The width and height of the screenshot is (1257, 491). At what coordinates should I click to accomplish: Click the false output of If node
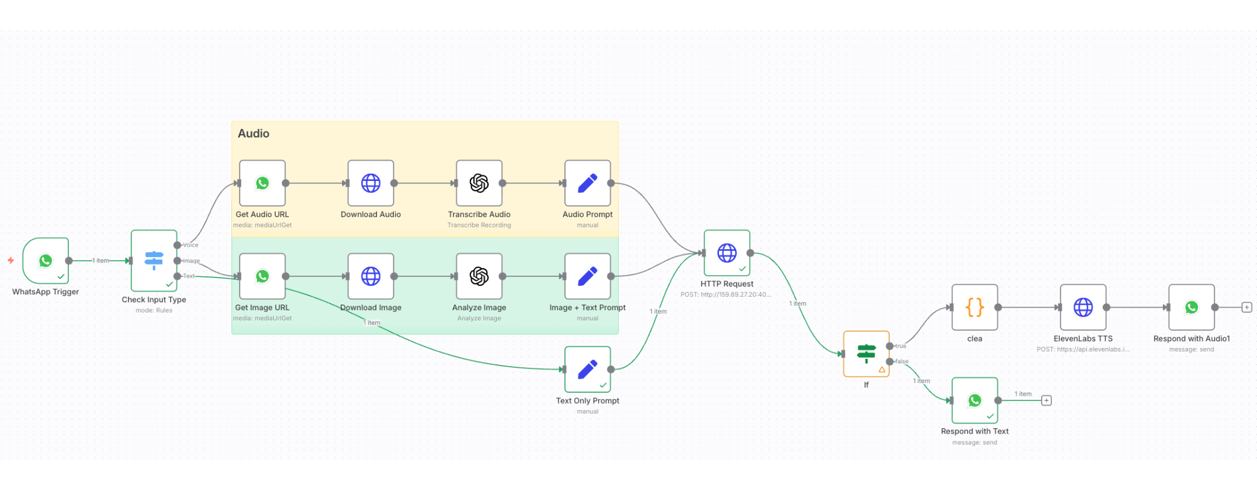890,361
